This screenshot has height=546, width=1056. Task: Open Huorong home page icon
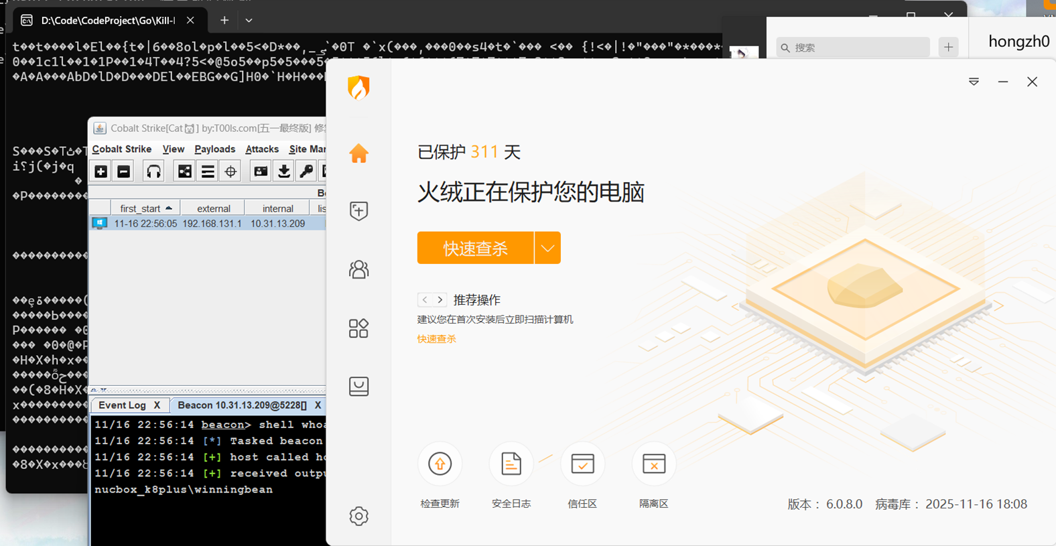(358, 153)
